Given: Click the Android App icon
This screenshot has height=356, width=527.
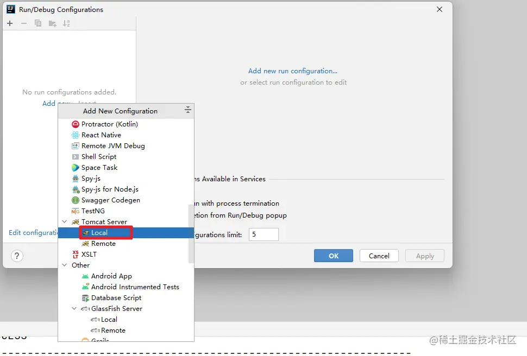Looking at the screenshot, I should pyautogui.click(x=85, y=276).
